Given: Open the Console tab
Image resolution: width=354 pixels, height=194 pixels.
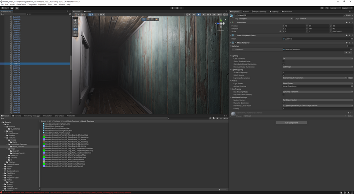Looking at the screenshot, I should [16, 116].
